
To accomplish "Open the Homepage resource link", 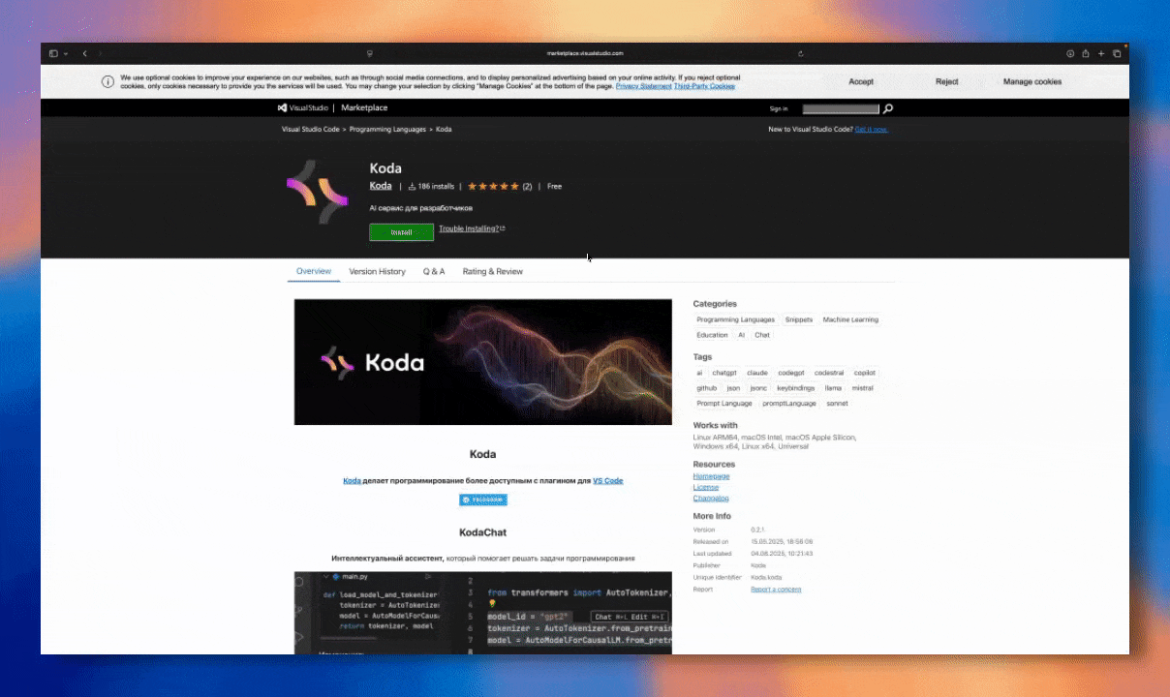I will pos(711,476).
